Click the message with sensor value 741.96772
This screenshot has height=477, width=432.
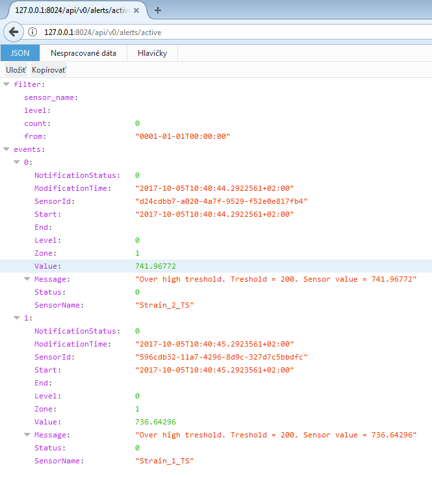click(276, 279)
